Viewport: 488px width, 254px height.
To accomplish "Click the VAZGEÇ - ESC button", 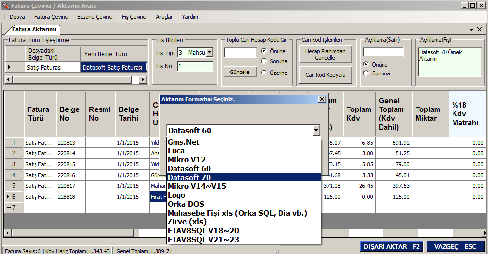I will [x=455, y=246].
